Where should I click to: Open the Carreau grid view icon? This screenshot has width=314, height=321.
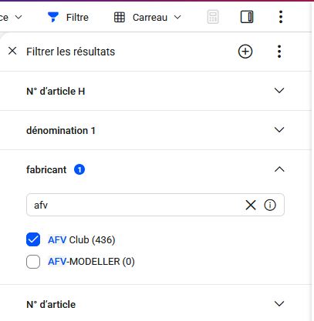click(x=120, y=18)
